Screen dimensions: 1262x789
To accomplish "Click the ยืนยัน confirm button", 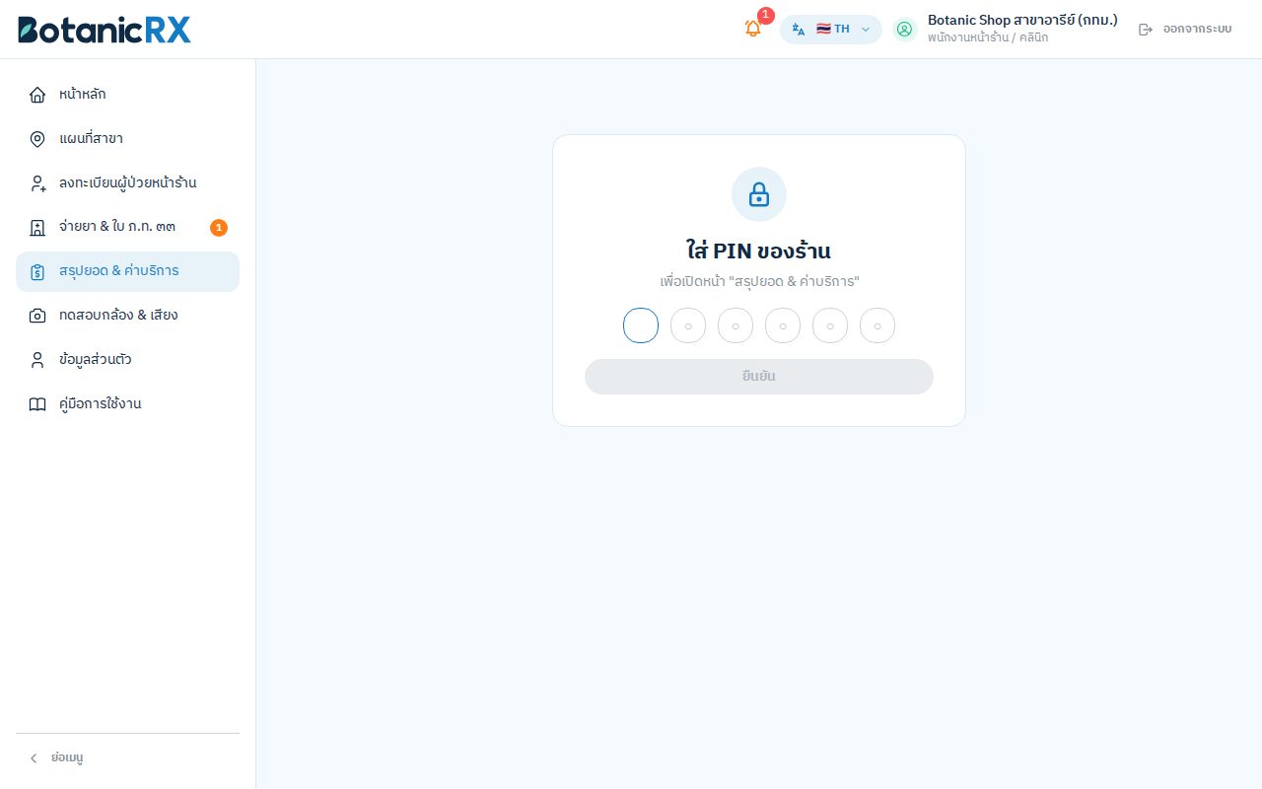I will (759, 377).
